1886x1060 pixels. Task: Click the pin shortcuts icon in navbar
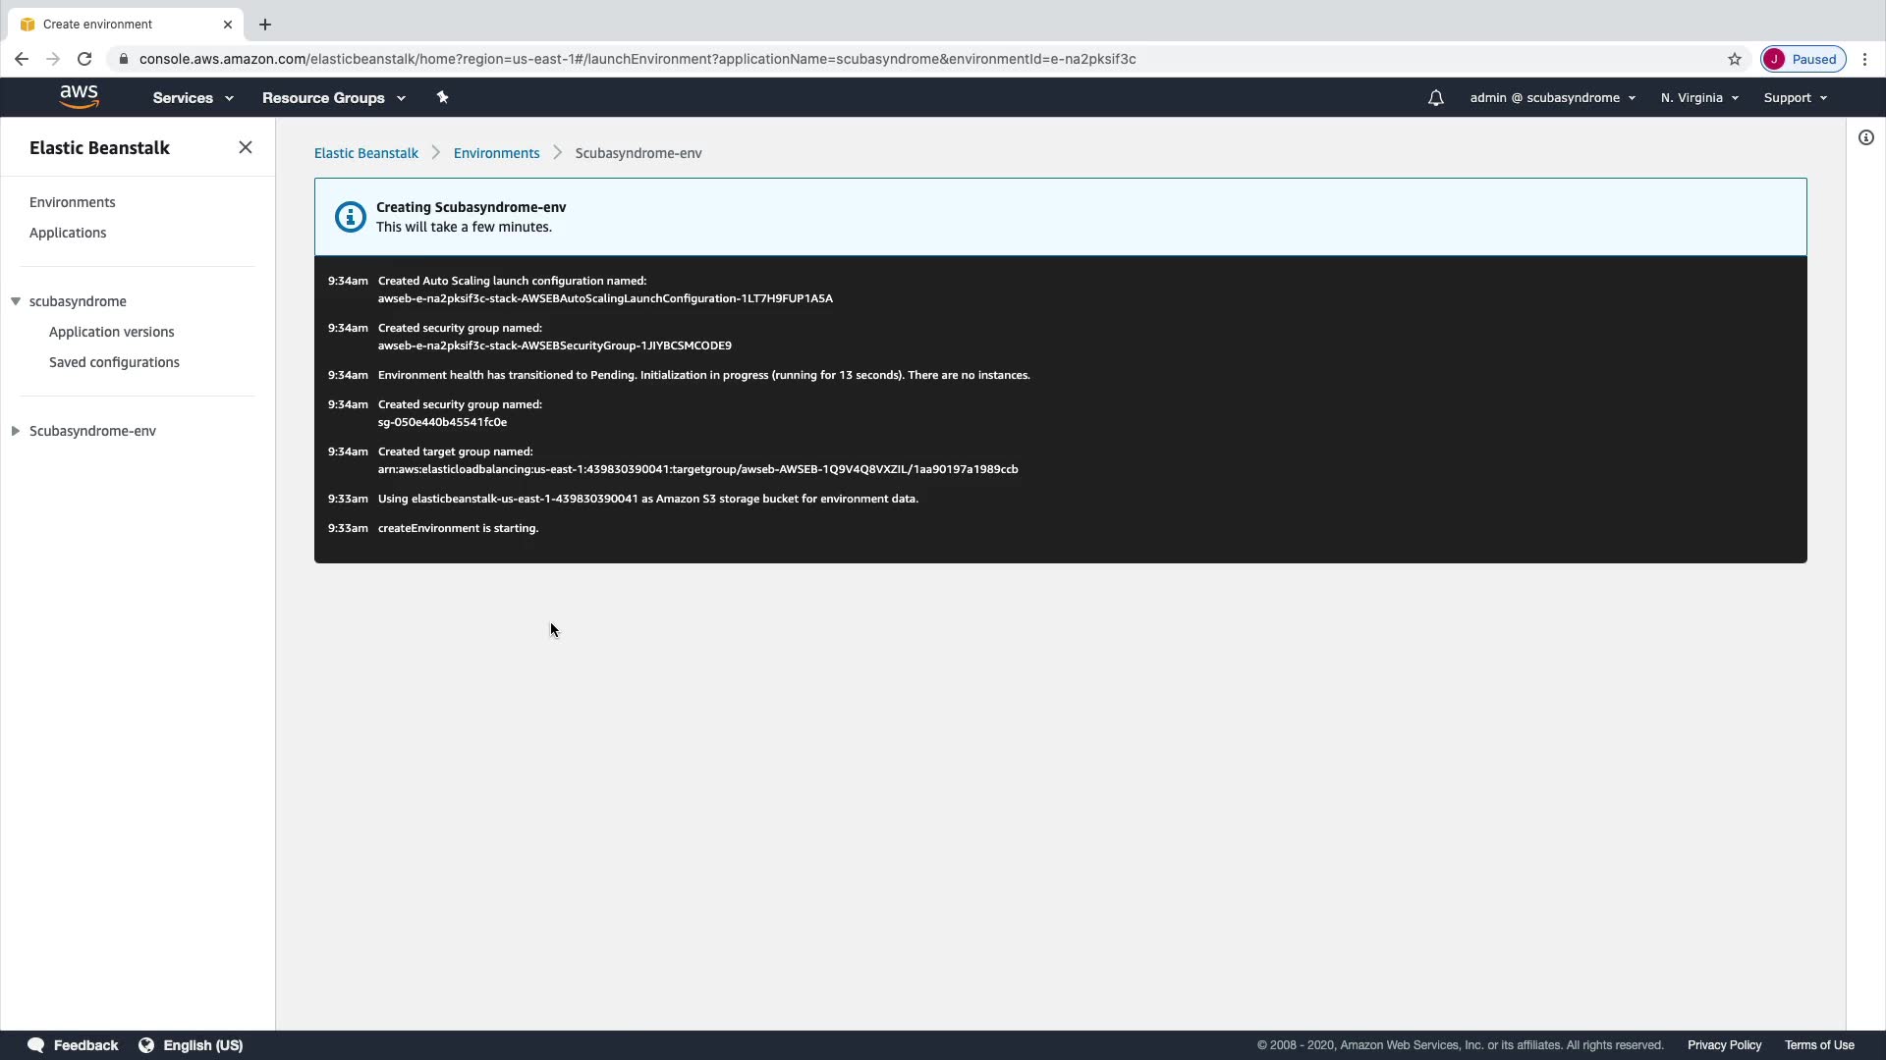pos(442,97)
